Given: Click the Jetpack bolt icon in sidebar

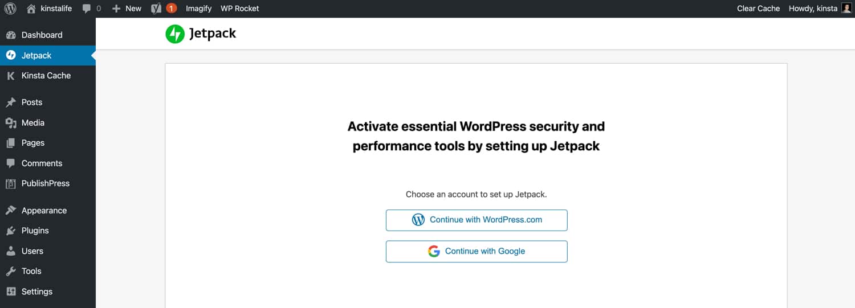Looking at the screenshot, I should pos(10,55).
